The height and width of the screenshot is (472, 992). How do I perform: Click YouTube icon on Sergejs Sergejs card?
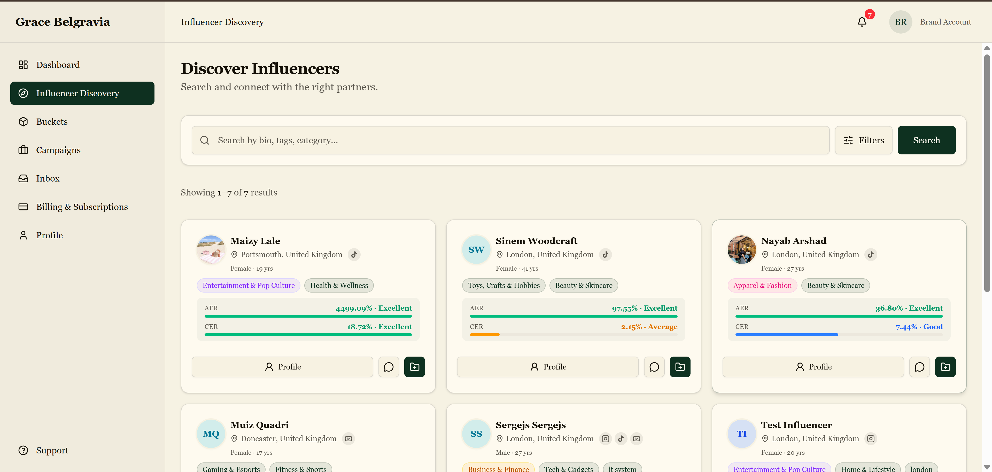click(x=637, y=438)
